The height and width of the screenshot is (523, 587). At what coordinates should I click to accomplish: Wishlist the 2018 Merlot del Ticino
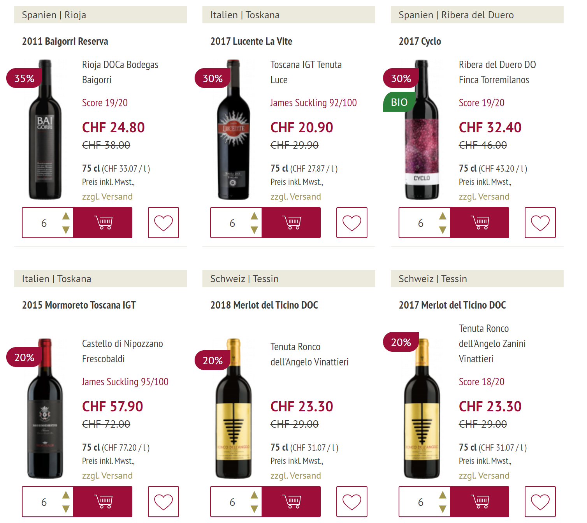[352, 502]
